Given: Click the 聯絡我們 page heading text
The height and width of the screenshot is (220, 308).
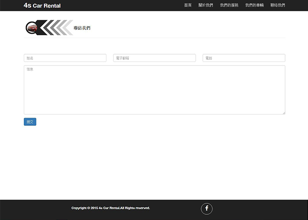Looking at the screenshot, I should point(82,28).
